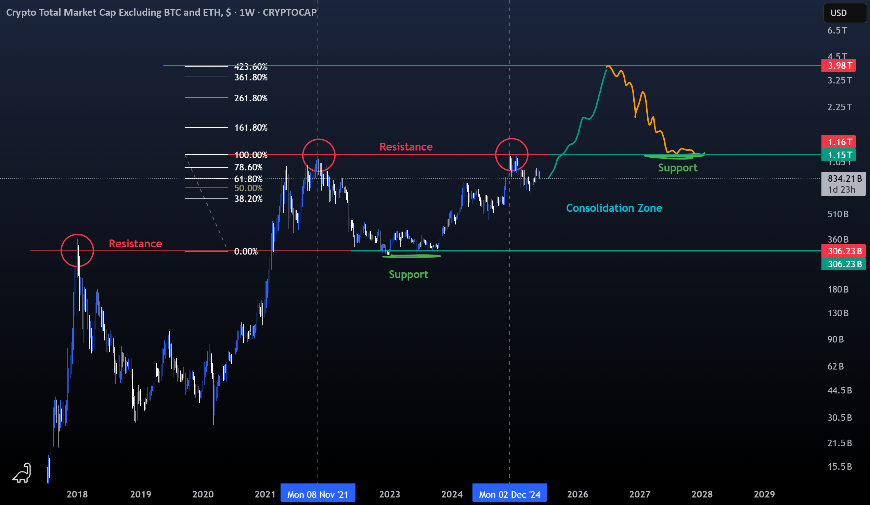Click the dinosaur logo icon
Image resolution: width=870 pixels, height=505 pixels.
(22, 473)
